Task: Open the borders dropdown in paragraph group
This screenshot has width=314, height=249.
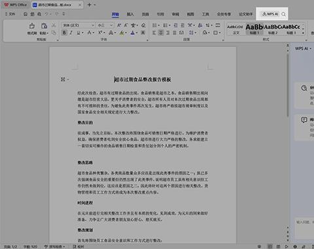Action: [220, 33]
